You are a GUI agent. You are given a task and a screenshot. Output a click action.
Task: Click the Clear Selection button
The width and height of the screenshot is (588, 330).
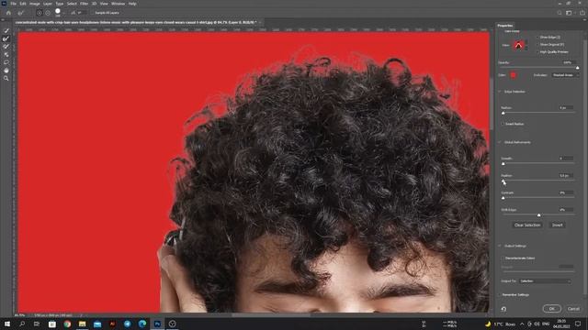click(x=527, y=225)
